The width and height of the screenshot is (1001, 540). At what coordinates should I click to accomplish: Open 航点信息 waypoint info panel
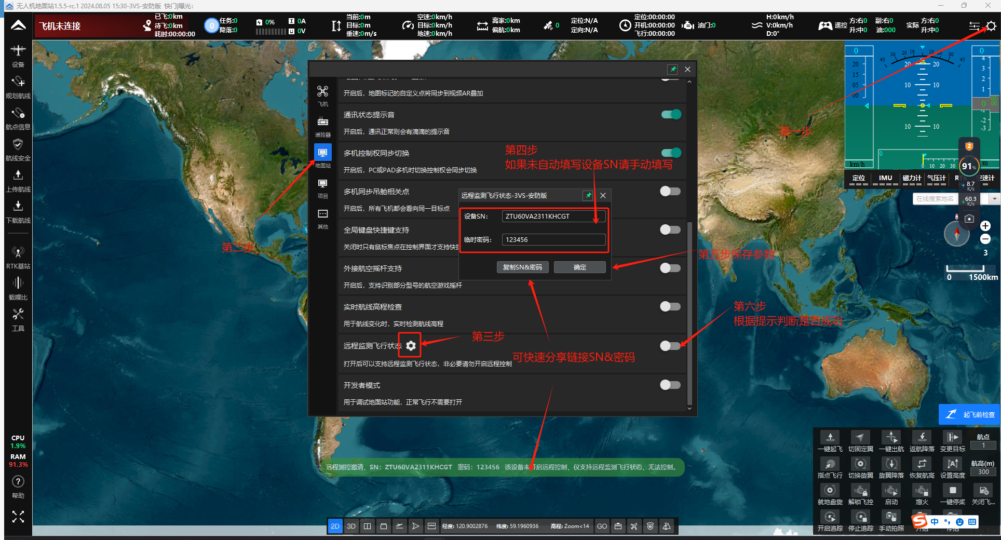18,118
